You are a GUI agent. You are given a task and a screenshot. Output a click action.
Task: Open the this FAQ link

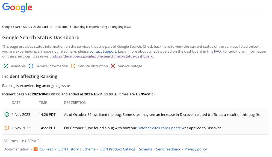click(x=214, y=52)
